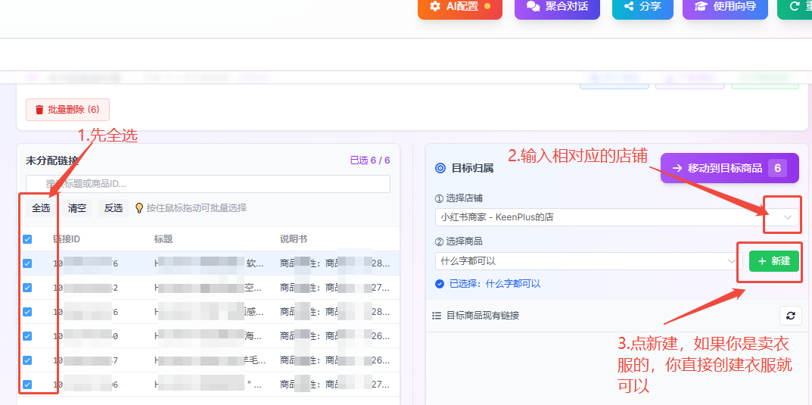Toggle the header select-all checkbox
Viewport: 812px width, 405px height.
tap(27, 239)
